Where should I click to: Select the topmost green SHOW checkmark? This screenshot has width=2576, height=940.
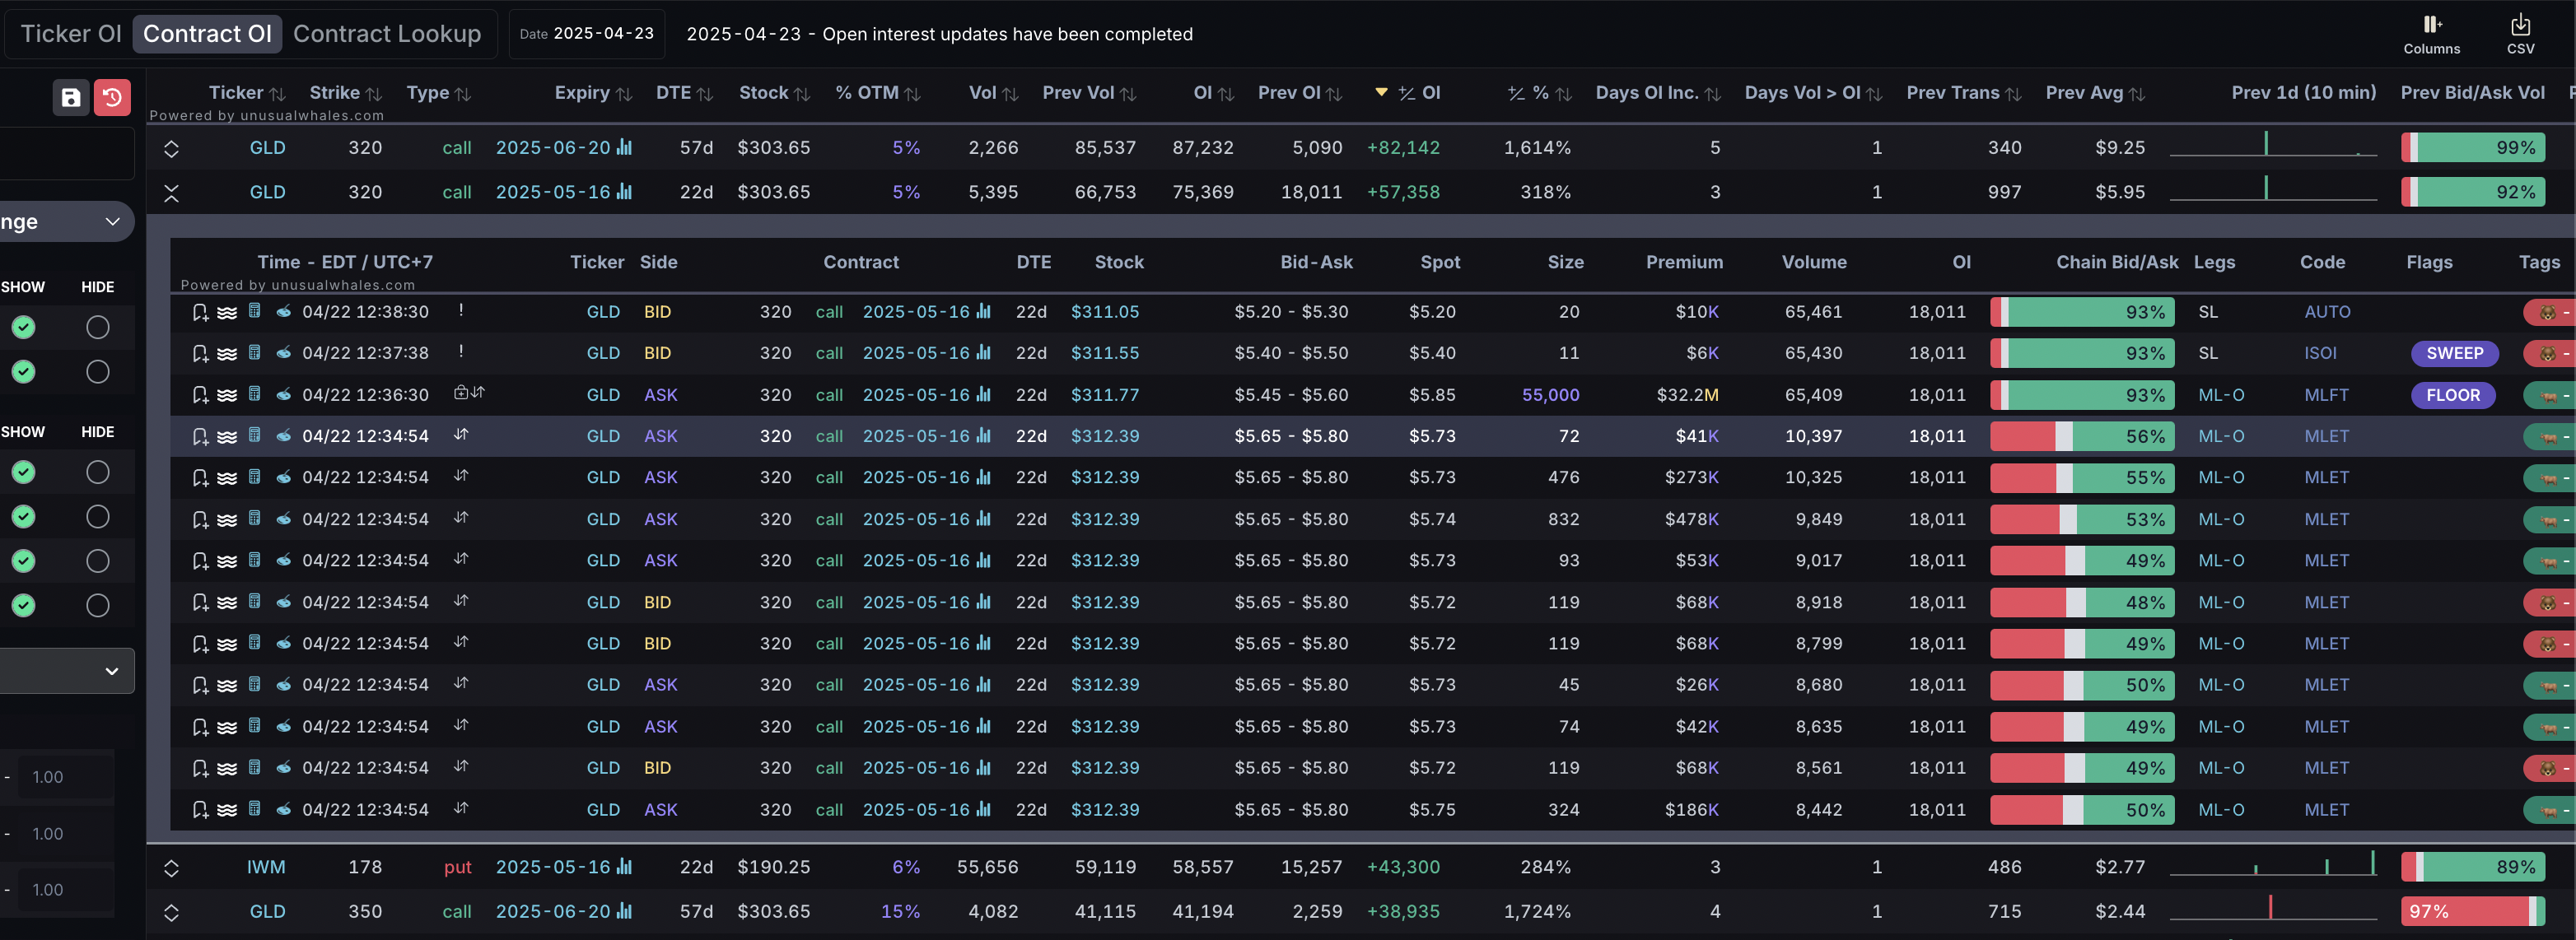(x=23, y=327)
